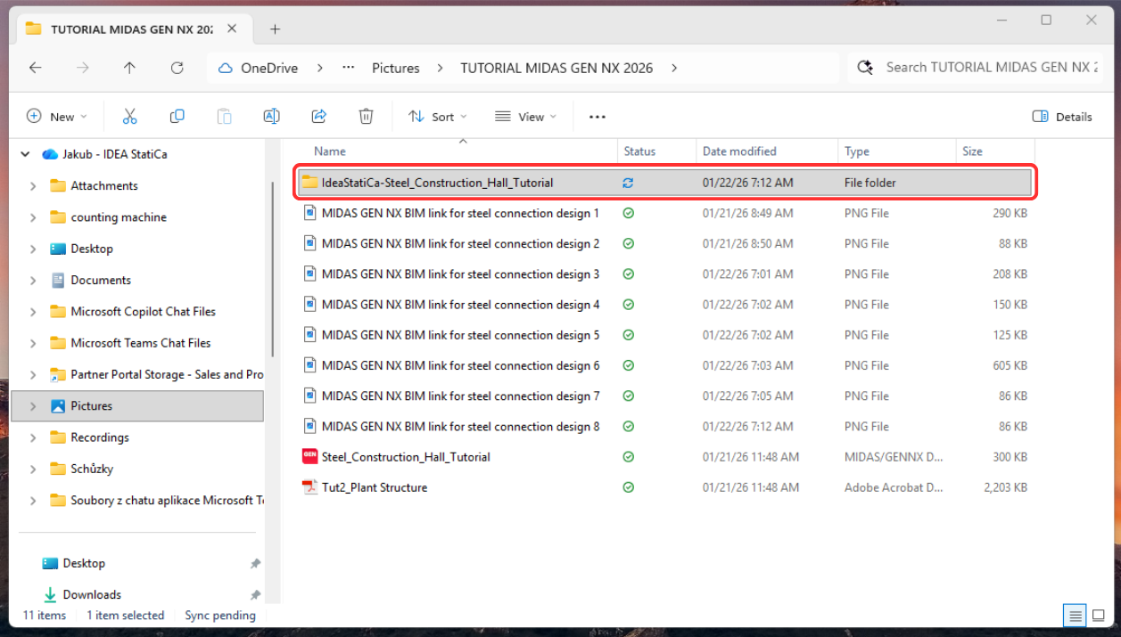Click the New button in toolbar
The height and width of the screenshot is (637, 1121).
pyautogui.click(x=57, y=117)
